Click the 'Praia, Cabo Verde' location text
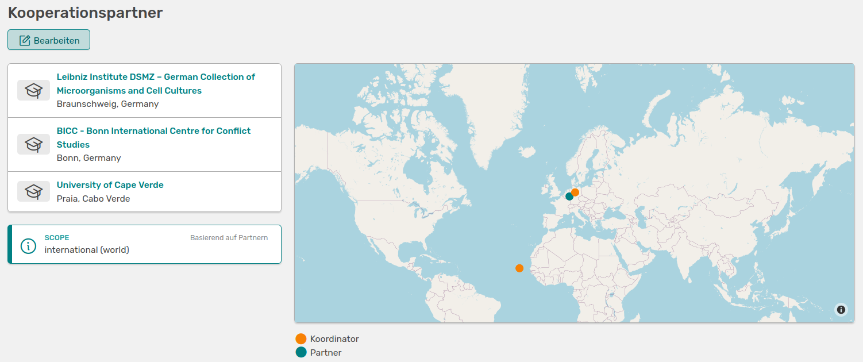863x362 pixels. pos(93,199)
